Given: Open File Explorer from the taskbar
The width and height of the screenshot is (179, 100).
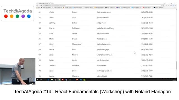Looking at the screenshot, I should pos(52,80).
